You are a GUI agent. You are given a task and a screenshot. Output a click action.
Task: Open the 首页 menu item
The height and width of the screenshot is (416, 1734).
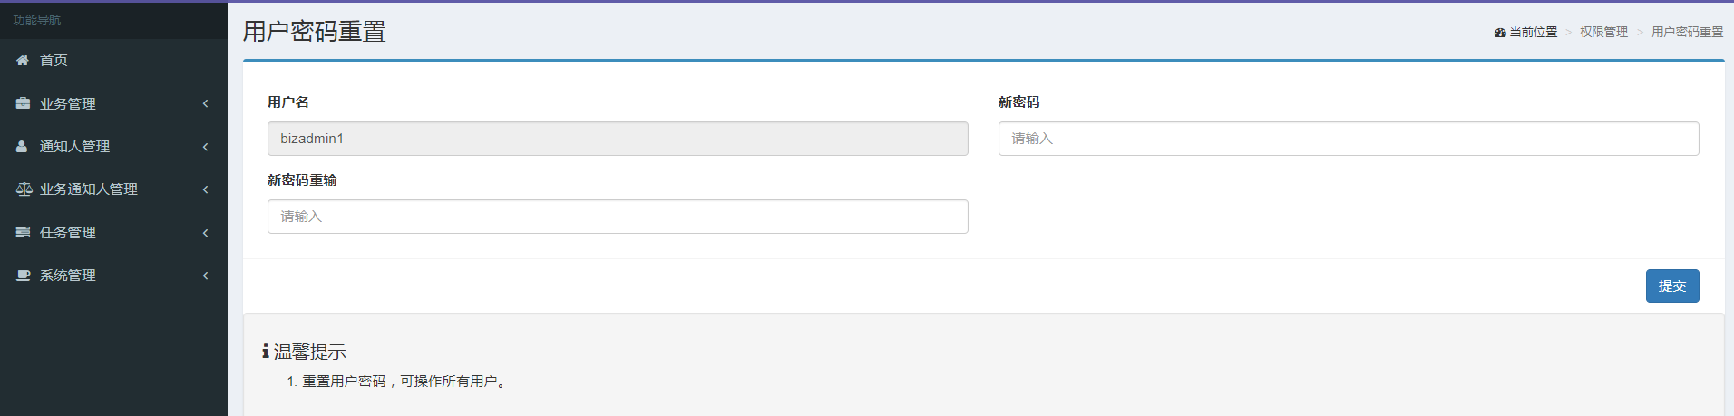(54, 60)
